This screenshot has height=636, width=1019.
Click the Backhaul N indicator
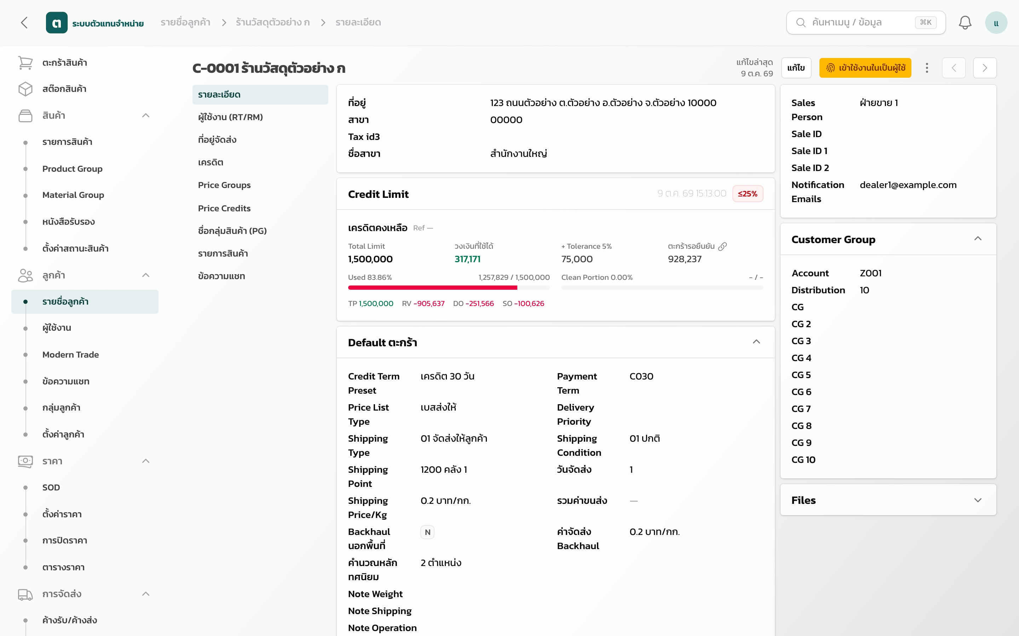[427, 532]
